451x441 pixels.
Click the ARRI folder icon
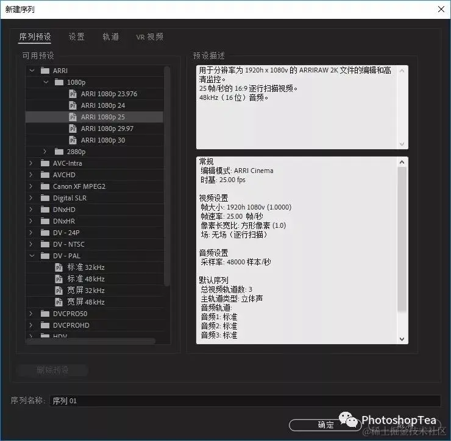point(45,71)
